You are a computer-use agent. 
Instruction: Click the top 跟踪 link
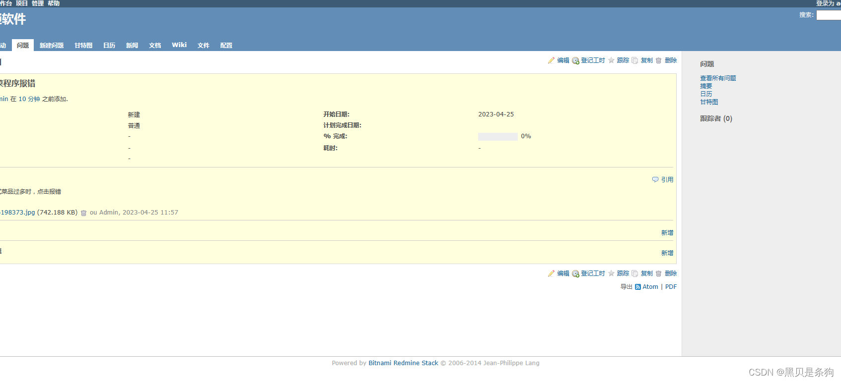pyautogui.click(x=623, y=60)
